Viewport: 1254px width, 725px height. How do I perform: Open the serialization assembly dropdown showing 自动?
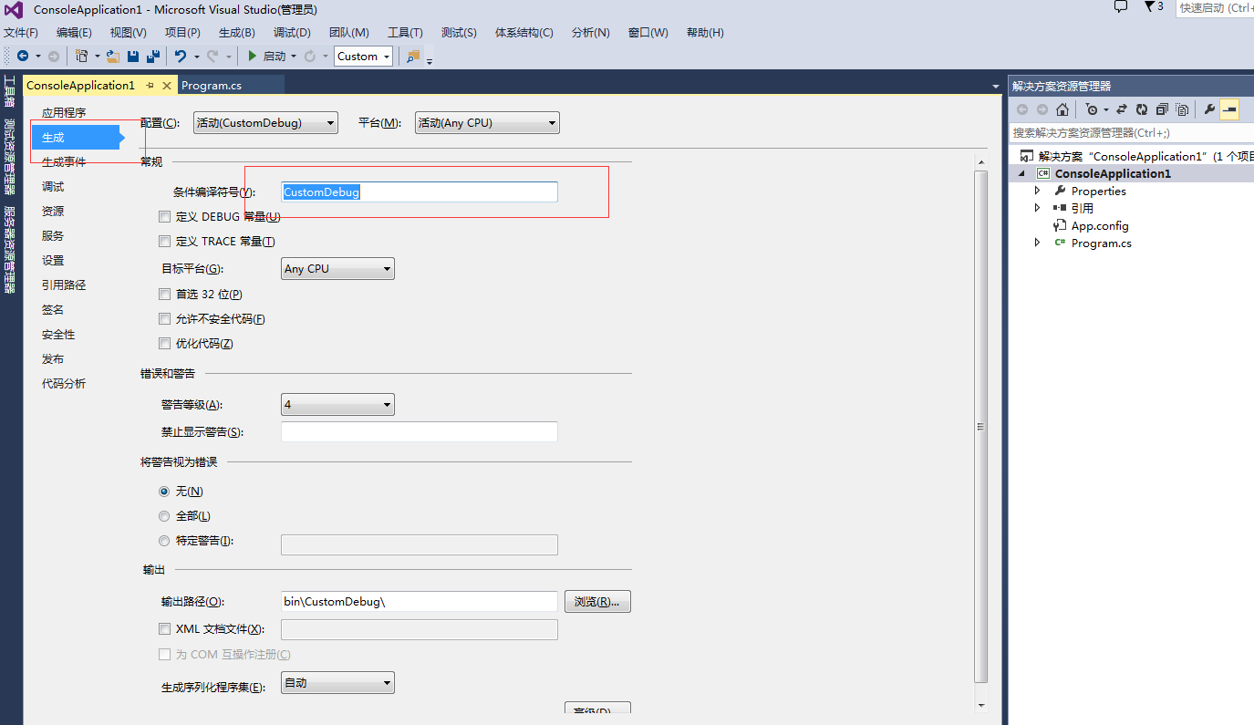pos(337,683)
